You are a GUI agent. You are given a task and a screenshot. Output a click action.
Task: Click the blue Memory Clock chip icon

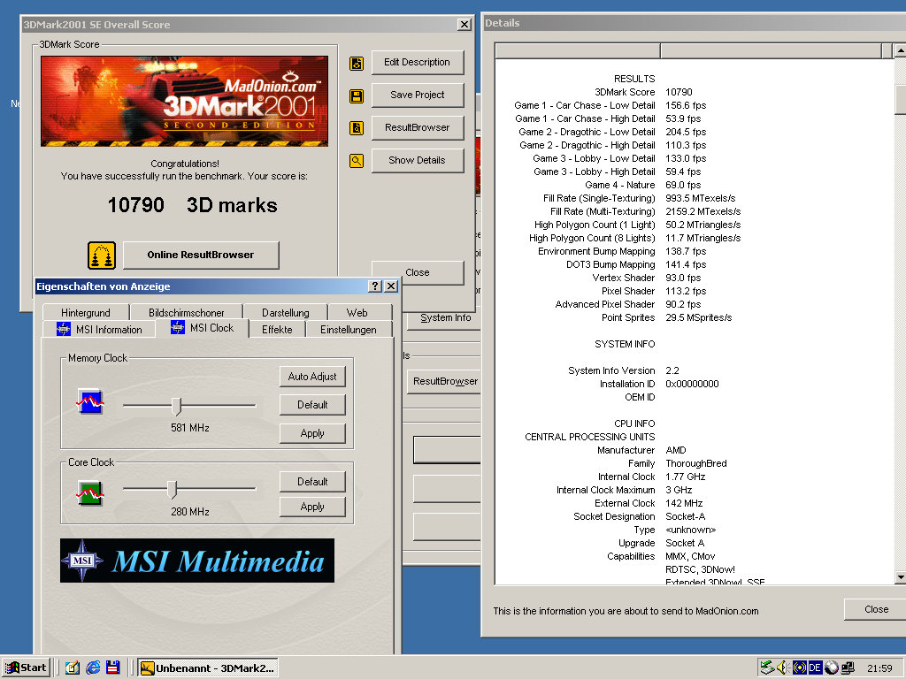click(x=90, y=402)
